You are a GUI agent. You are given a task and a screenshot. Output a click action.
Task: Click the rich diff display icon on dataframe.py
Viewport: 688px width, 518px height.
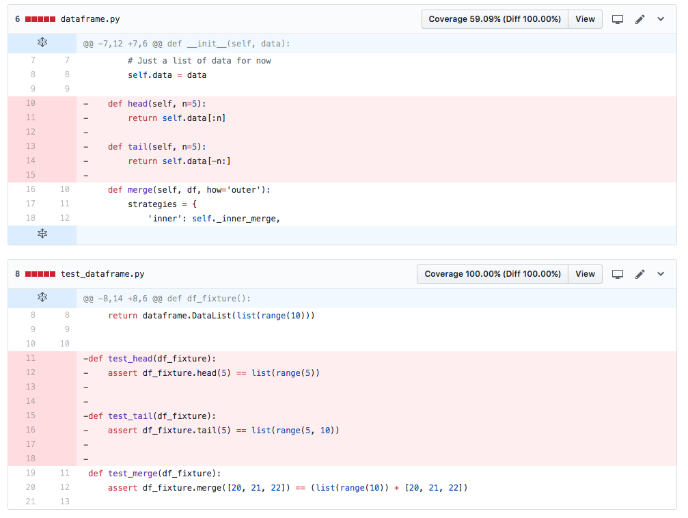[618, 18]
